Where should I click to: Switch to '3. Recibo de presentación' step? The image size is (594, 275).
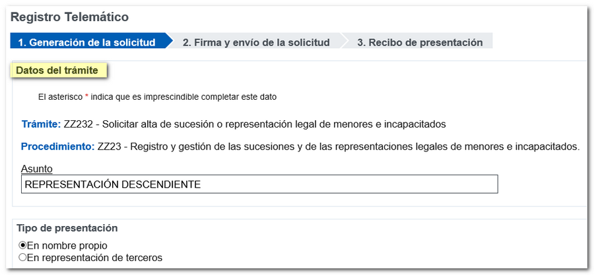pyautogui.click(x=420, y=42)
